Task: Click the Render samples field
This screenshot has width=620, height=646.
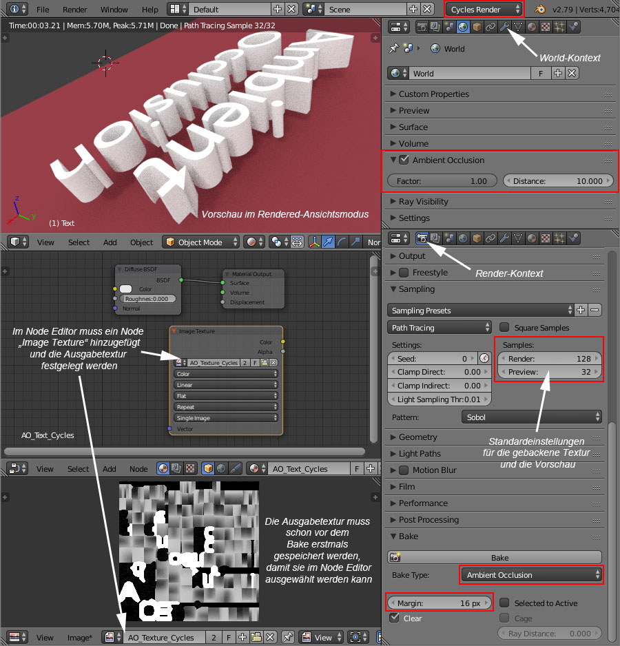Action: pyautogui.click(x=550, y=359)
